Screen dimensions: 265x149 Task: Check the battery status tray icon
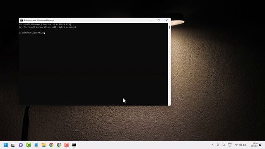(x=245, y=145)
